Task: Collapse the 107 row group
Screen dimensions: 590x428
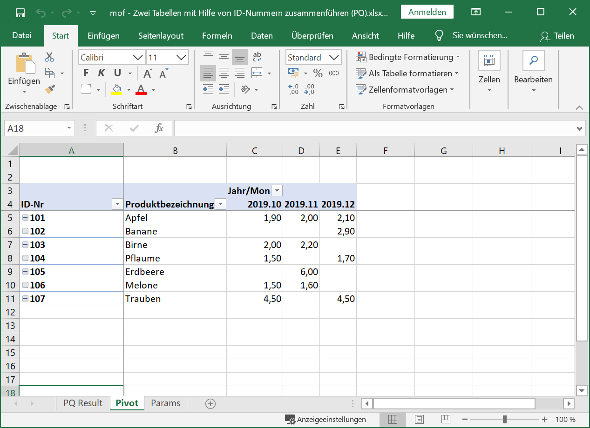Action: (x=25, y=299)
